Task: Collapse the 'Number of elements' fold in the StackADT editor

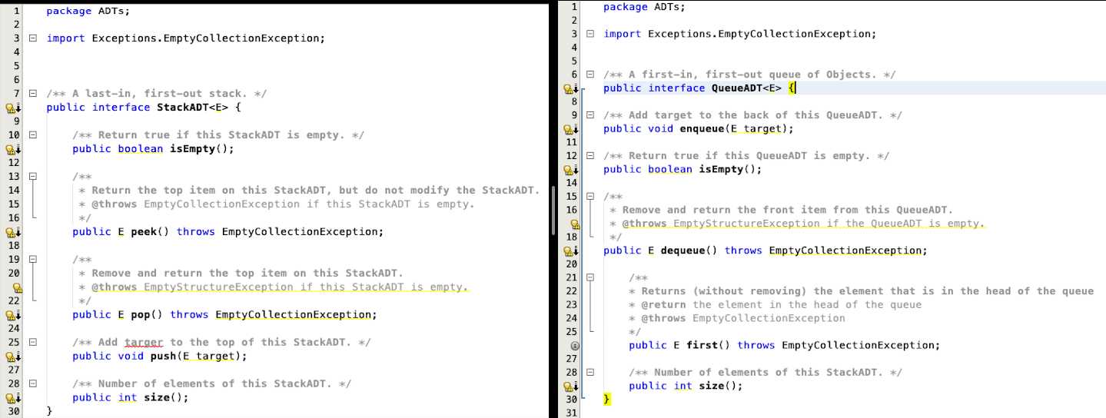Action: click(x=32, y=384)
